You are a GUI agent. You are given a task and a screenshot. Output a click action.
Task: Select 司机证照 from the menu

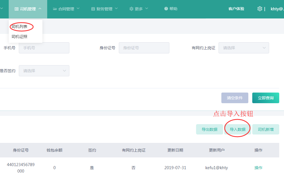[19, 37]
